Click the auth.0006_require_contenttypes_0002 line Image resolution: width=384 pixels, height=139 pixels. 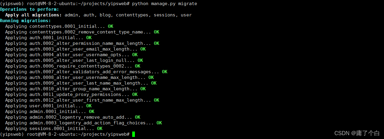[73, 66]
